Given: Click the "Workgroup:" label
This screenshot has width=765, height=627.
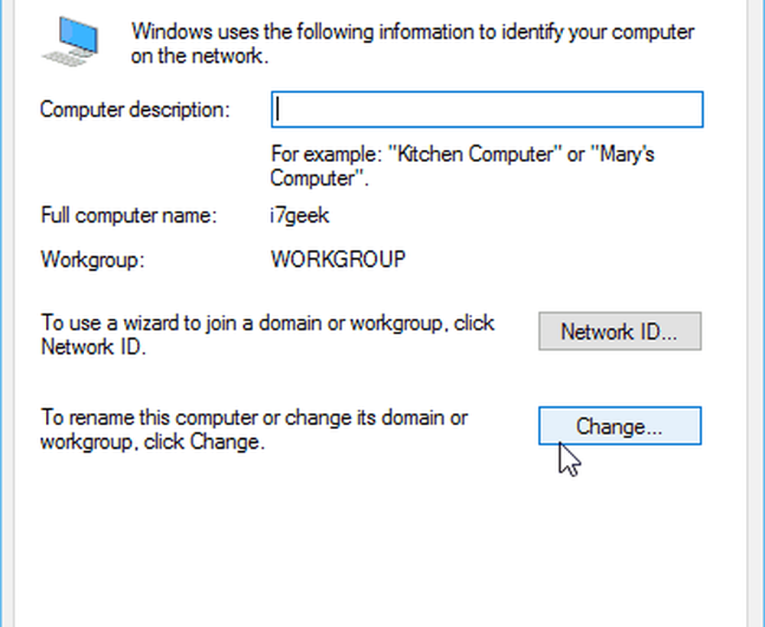Looking at the screenshot, I should point(93,259).
